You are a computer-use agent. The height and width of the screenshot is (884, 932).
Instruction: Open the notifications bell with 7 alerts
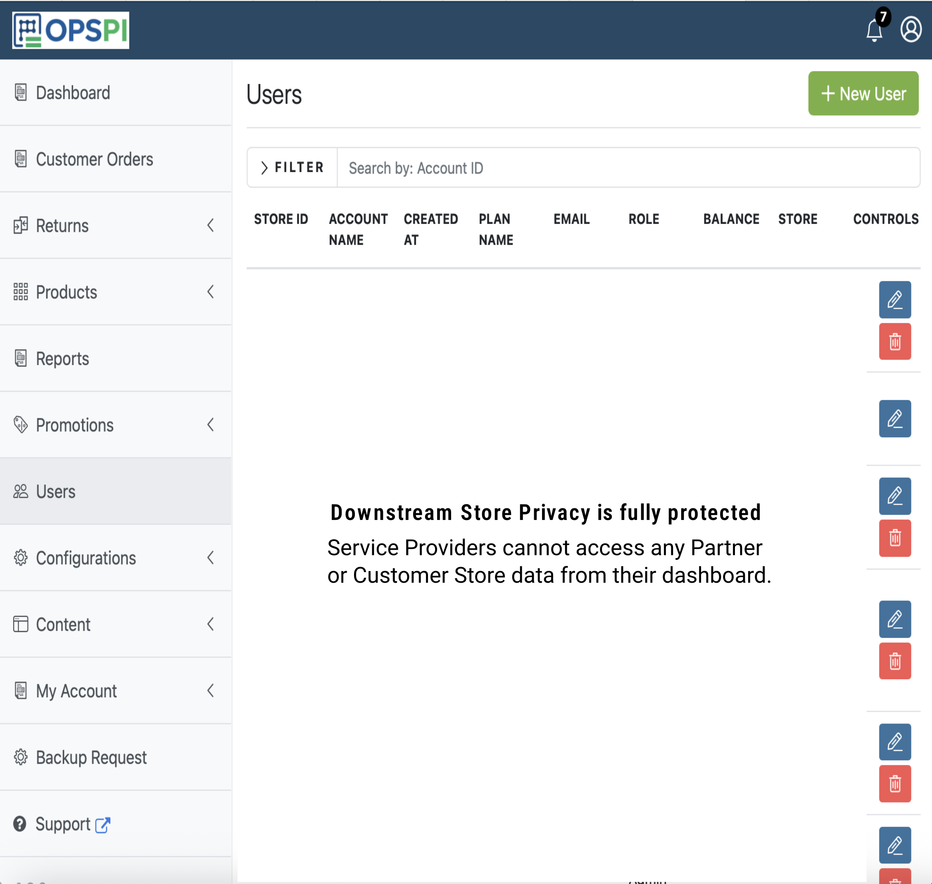tap(875, 30)
